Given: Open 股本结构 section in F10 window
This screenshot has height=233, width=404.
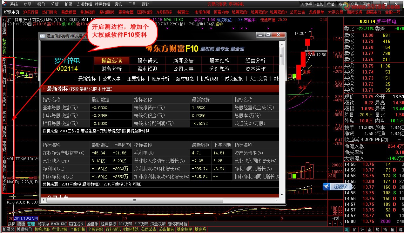Looking at the screenshot, I should (x=219, y=61).
